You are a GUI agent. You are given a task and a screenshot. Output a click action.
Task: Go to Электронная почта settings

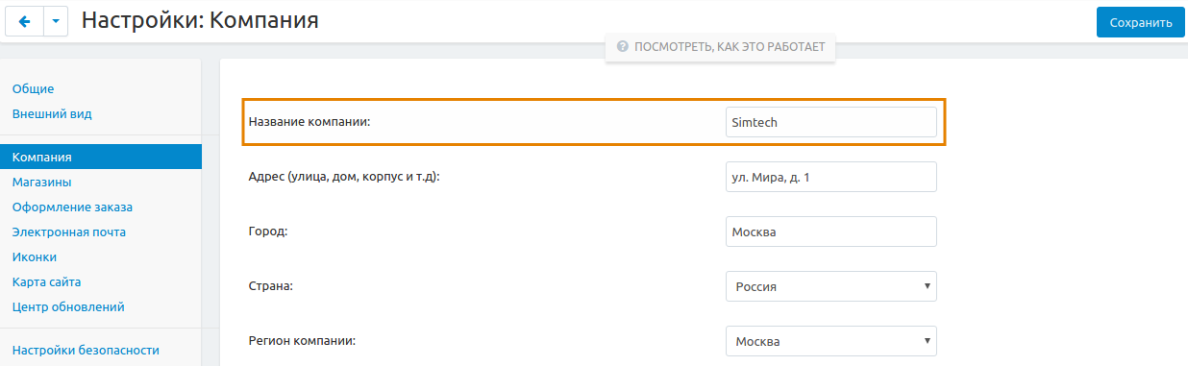[x=68, y=232]
